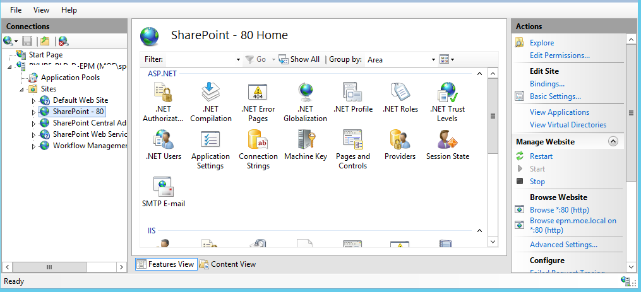Click the Bindings link

click(547, 84)
